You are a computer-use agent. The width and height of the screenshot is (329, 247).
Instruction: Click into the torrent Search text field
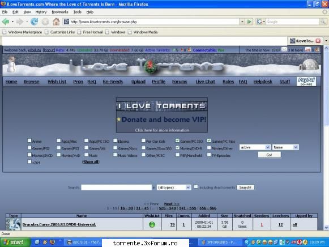click(116, 188)
